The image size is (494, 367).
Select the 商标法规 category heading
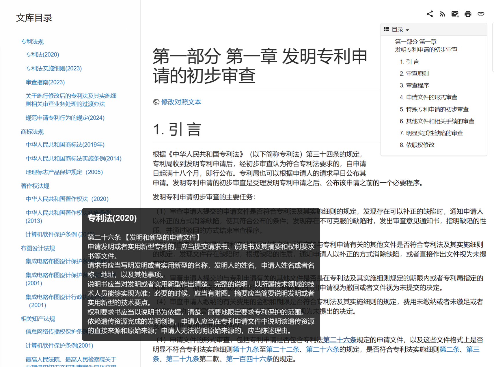[x=32, y=132]
